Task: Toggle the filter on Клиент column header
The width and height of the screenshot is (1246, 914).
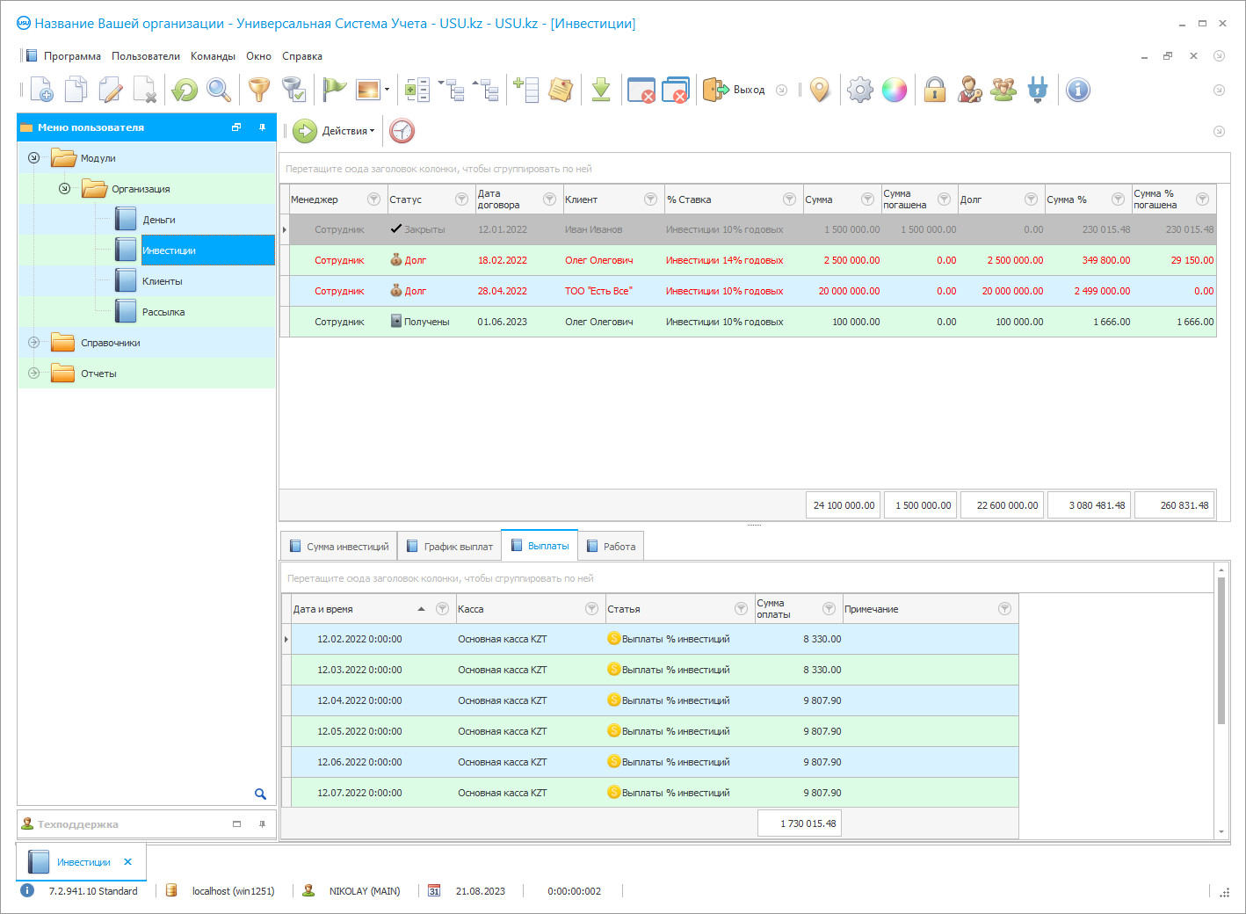Action: [650, 199]
